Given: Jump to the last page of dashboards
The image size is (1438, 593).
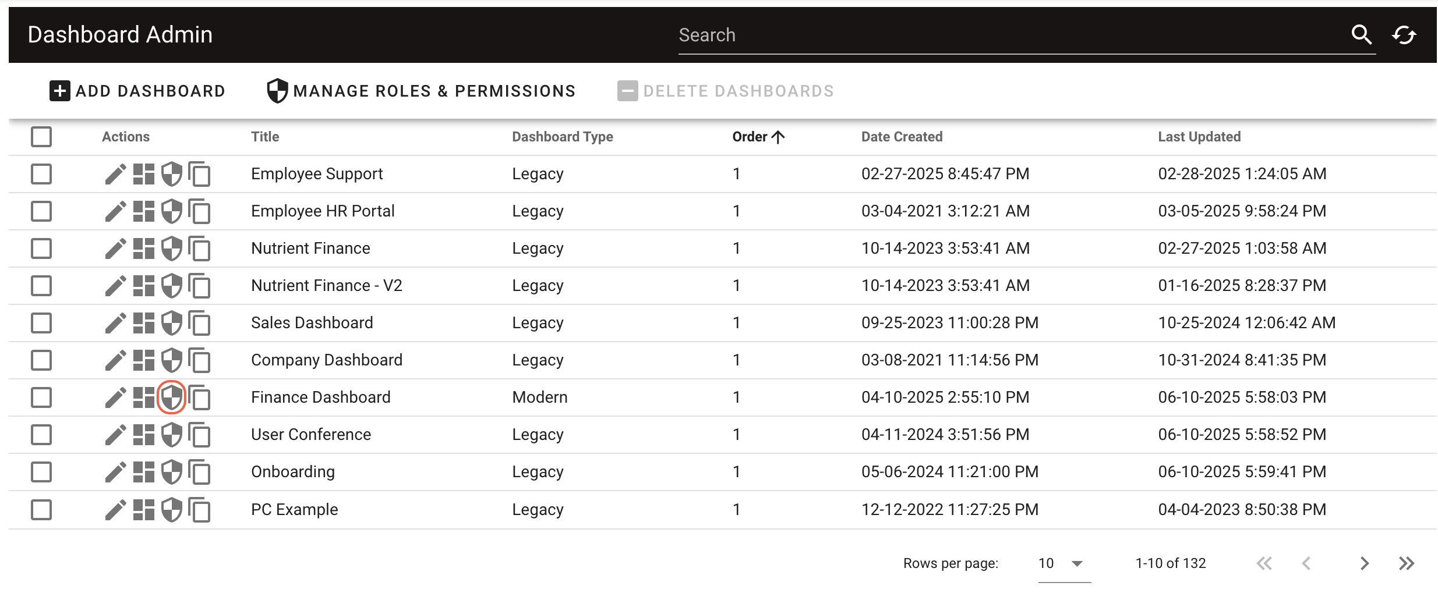Looking at the screenshot, I should tap(1407, 563).
